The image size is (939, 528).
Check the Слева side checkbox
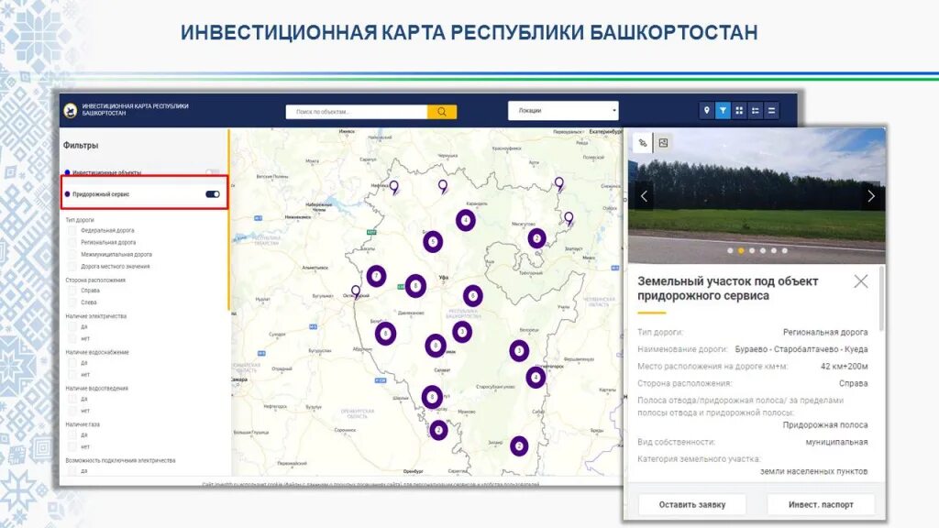point(72,302)
